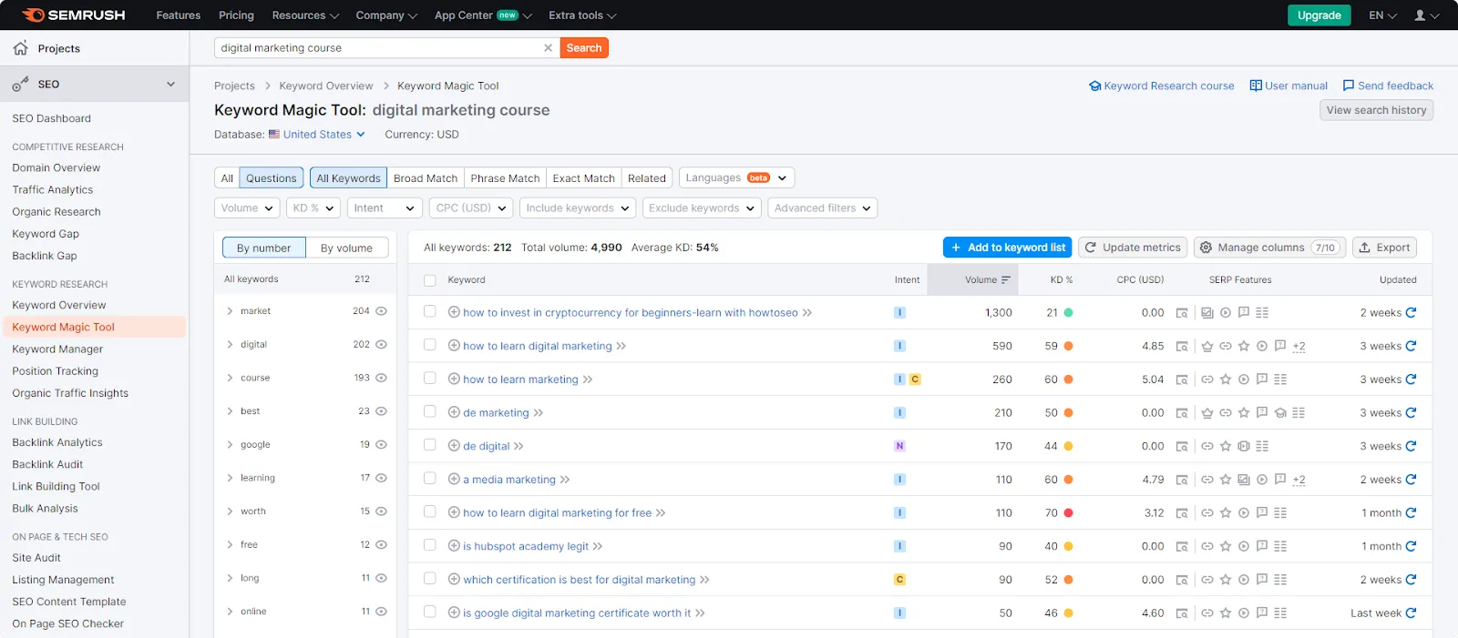1458x638 pixels.
Task: Click the Send feedback chat icon link
Action: 1388,86
